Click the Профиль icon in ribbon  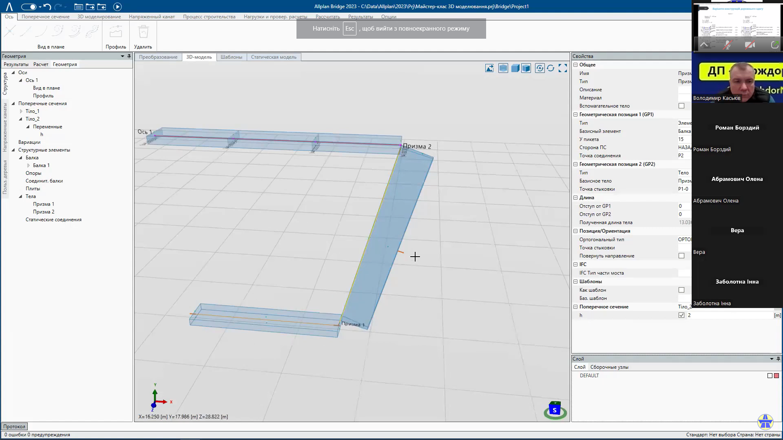(x=116, y=32)
